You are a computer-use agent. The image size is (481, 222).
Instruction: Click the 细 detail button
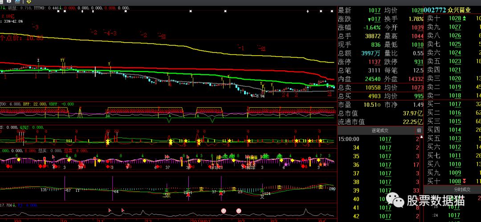419,131
